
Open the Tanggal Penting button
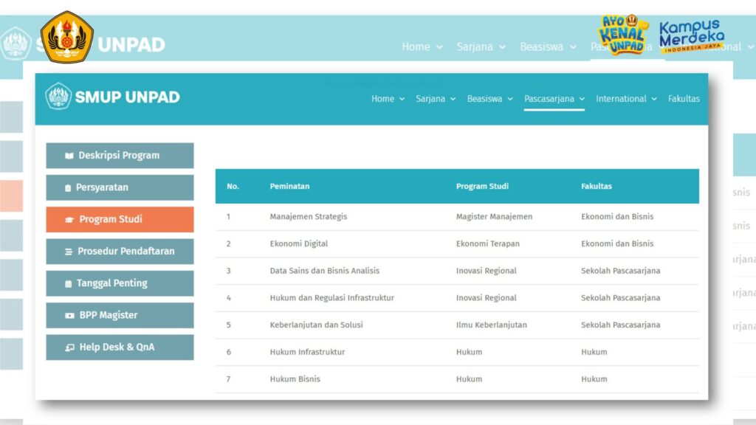(120, 283)
